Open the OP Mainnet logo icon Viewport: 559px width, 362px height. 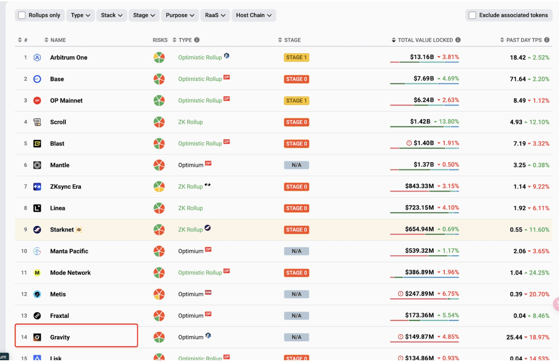(x=37, y=100)
